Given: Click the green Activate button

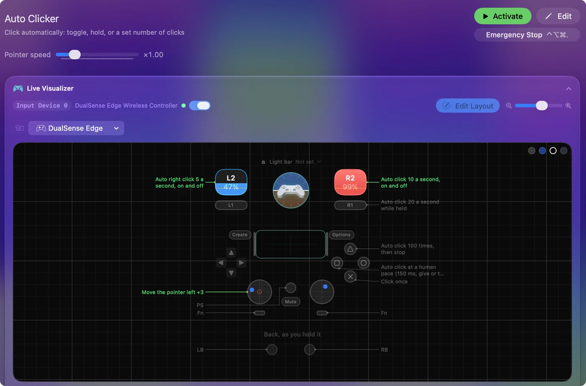Looking at the screenshot, I should click(503, 16).
